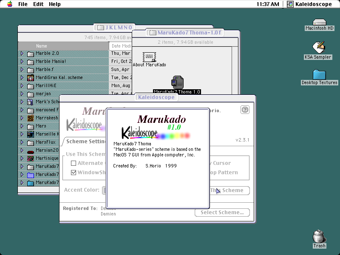Expand the MarsFlux folder triangle
The image size is (340, 255).
coord(22,142)
